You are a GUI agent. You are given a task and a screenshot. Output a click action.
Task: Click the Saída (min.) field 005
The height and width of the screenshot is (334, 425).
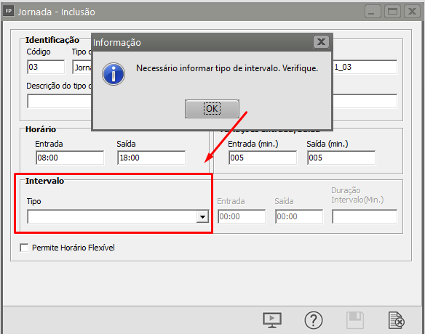pyautogui.click(x=341, y=158)
